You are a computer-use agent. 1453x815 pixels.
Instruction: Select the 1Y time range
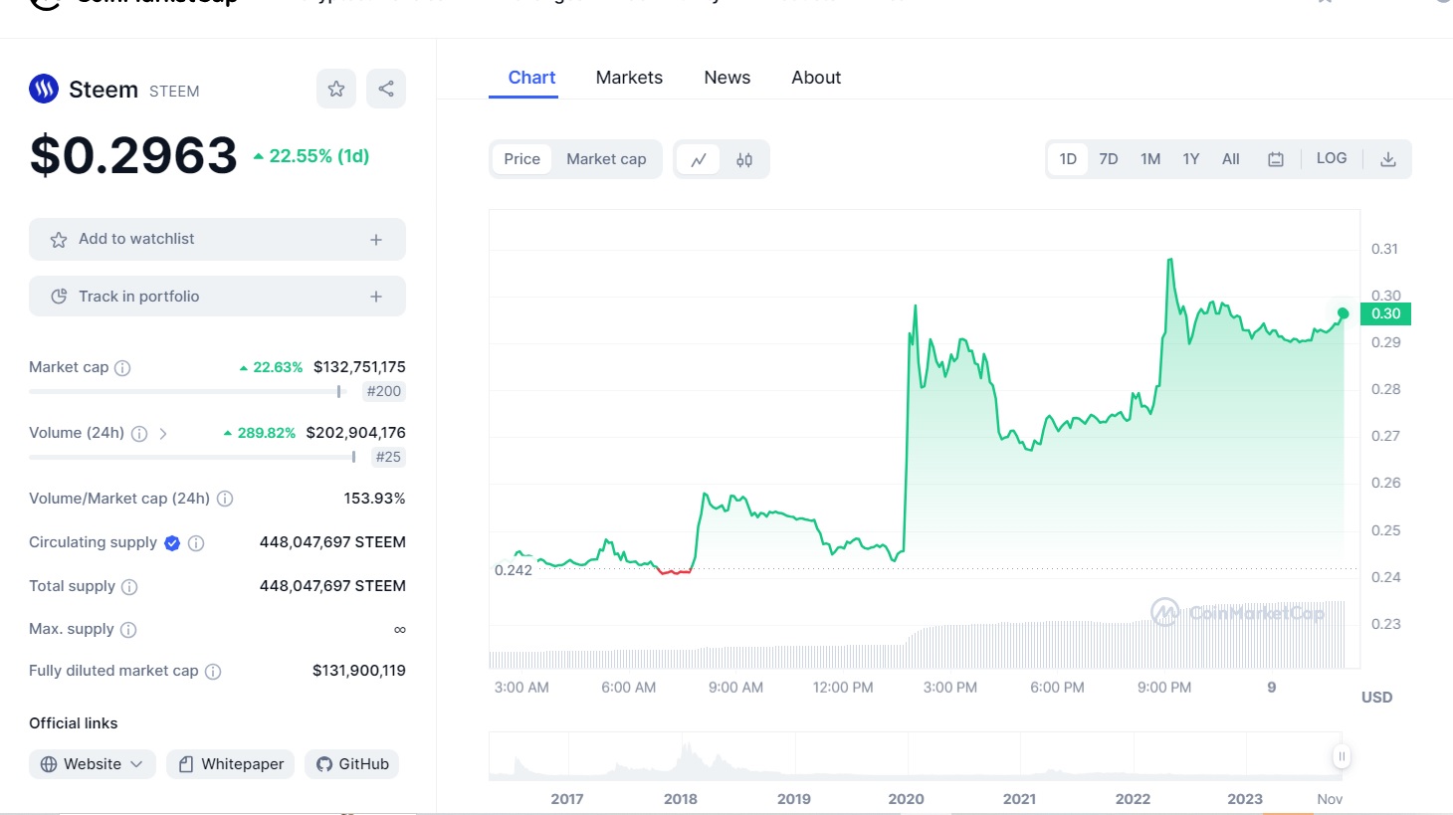click(x=1191, y=159)
